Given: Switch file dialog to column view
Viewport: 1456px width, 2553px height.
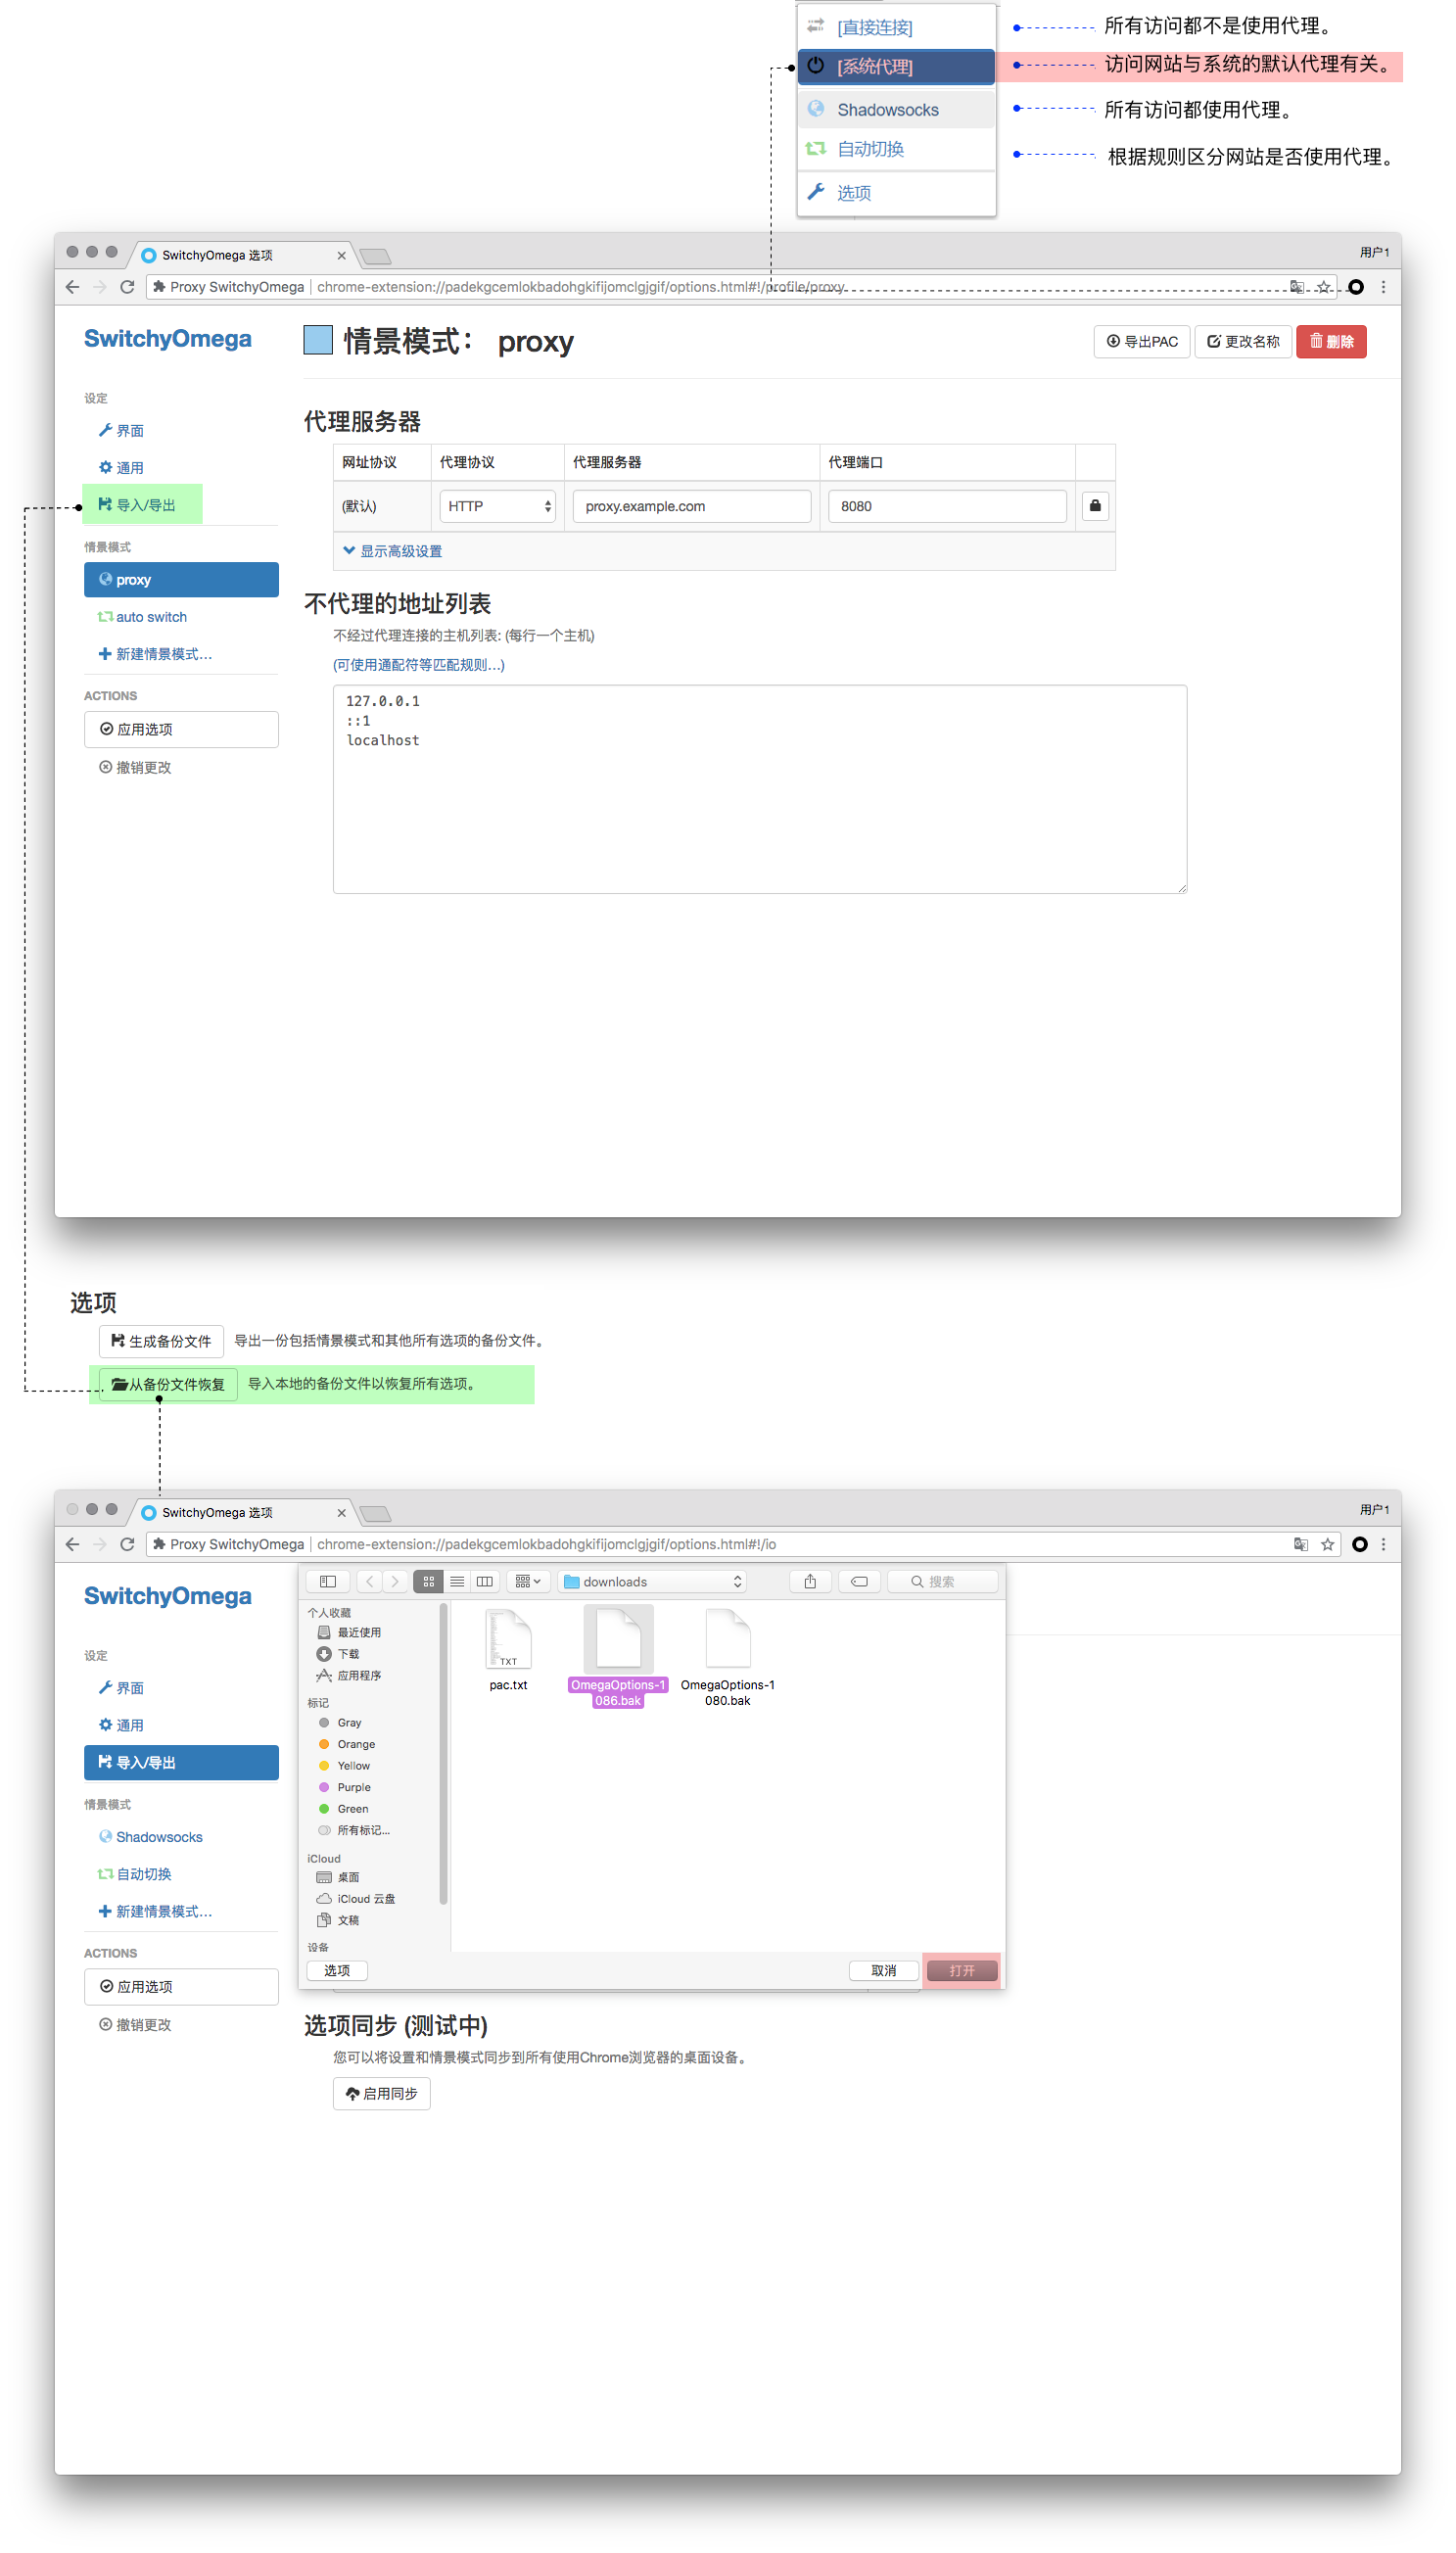Looking at the screenshot, I should point(485,1581).
